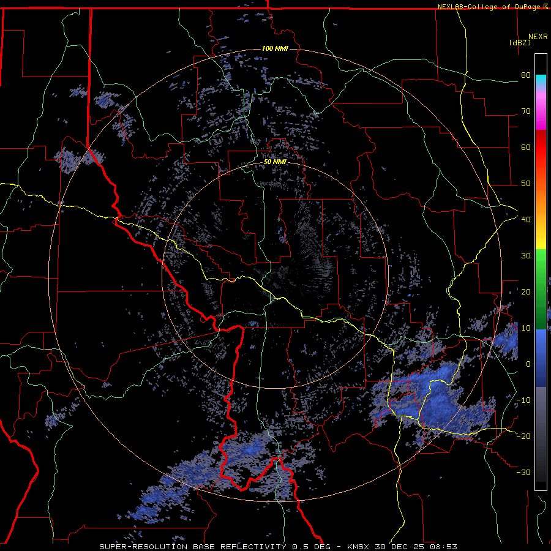This screenshot has height=551, width=551.
Task: Click the 20 dBZ scale value
Action: (x=526, y=292)
